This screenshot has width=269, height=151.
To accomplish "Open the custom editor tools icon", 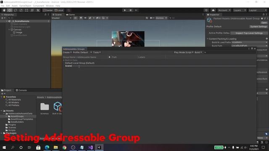I will (38, 10).
